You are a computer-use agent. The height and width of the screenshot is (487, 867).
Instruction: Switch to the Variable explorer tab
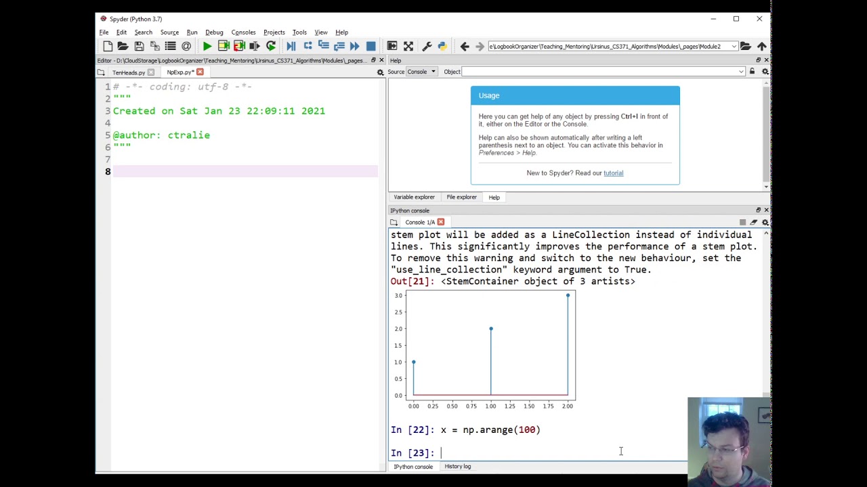coord(414,197)
